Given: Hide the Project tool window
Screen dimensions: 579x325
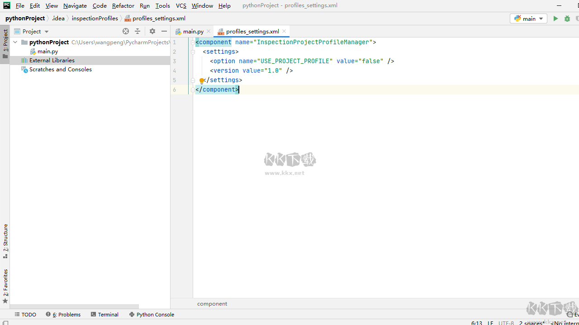Looking at the screenshot, I should tap(164, 31).
